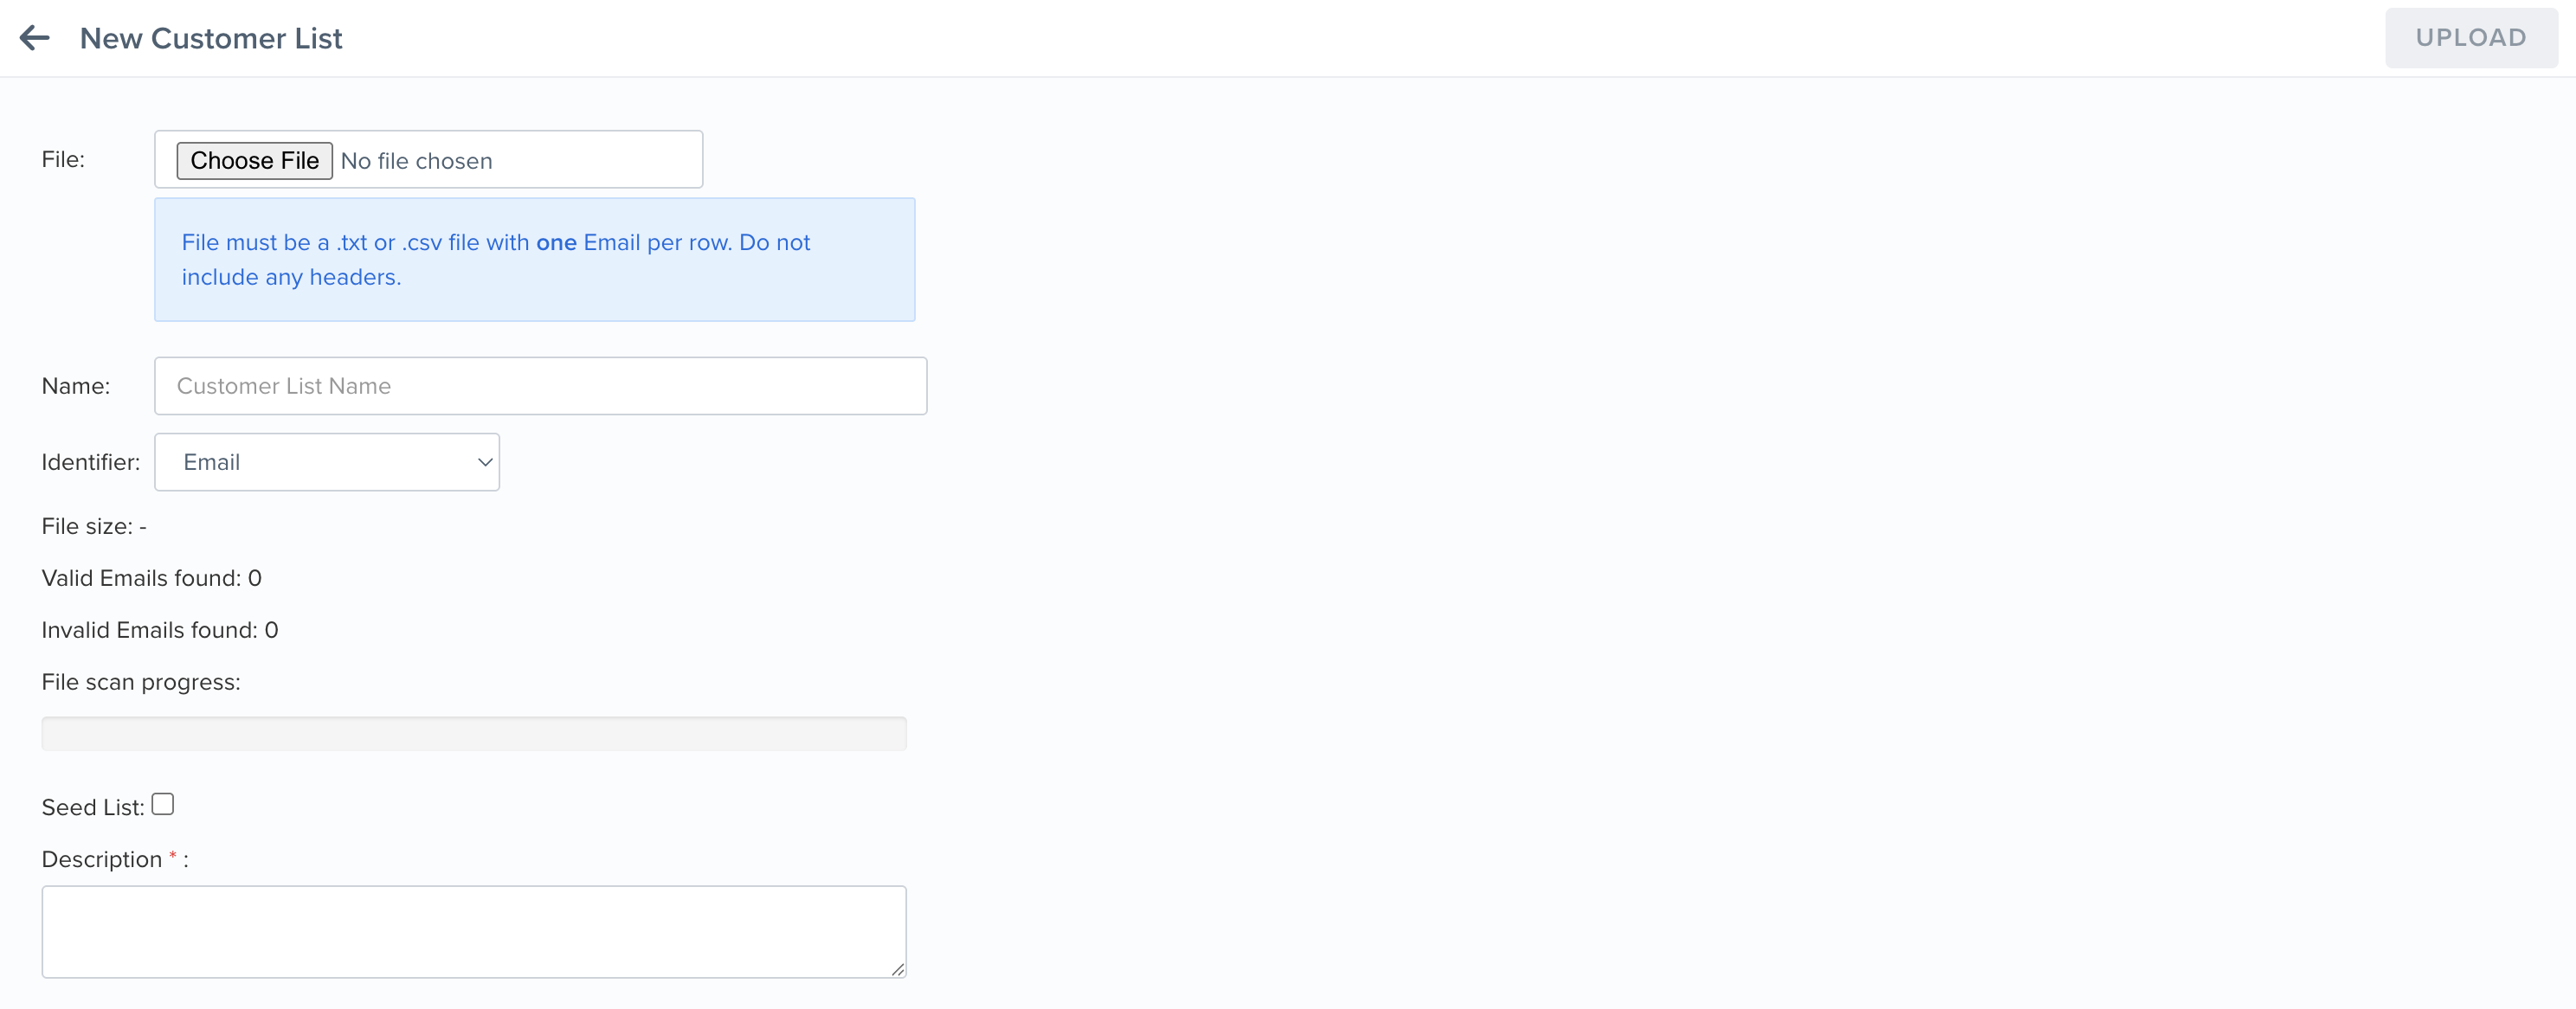2576x1009 pixels.
Task: Select the 'Valid Emails found' counter text
Action: point(151,577)
